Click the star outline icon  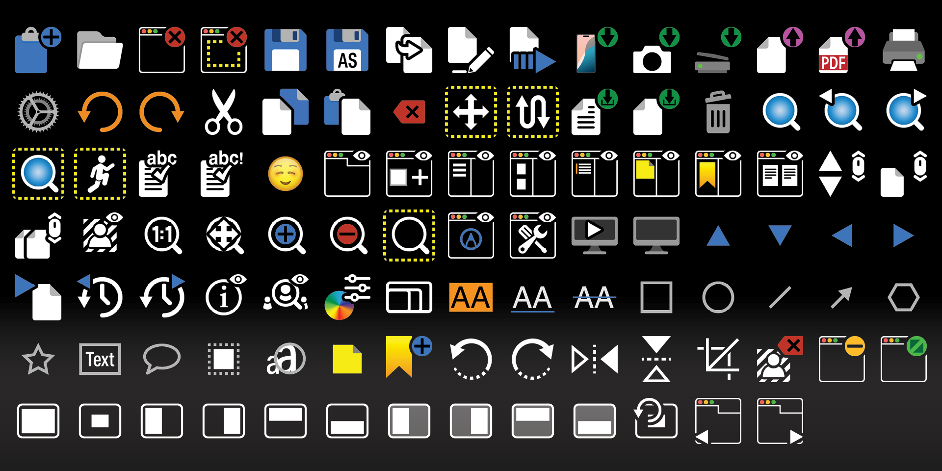click(38, 359)
